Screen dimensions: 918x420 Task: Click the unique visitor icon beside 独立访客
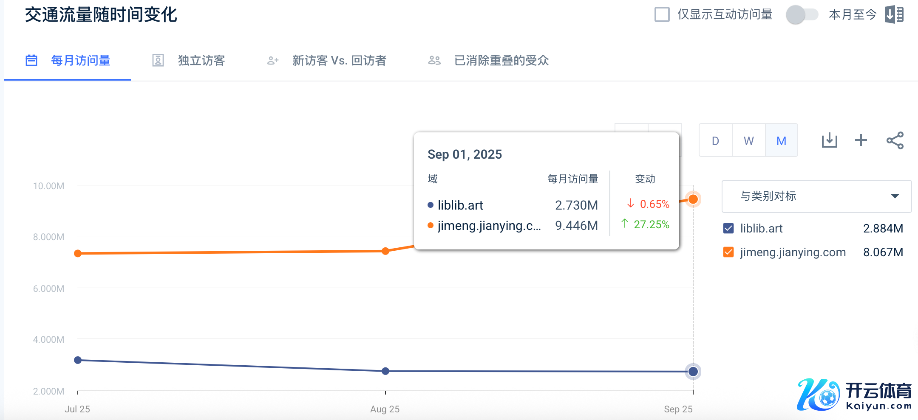coord(158,60)
